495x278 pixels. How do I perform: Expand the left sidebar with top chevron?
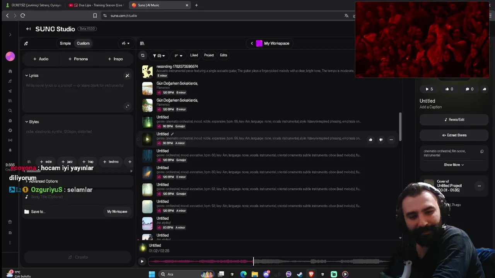[x=10, y=35]
